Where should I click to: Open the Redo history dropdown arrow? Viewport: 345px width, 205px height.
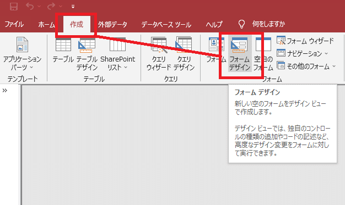(x=61, y=7)
